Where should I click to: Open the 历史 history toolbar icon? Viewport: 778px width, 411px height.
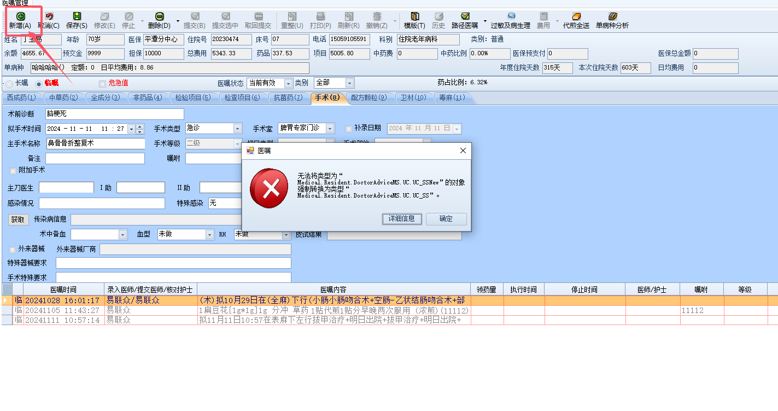[438, 16]
